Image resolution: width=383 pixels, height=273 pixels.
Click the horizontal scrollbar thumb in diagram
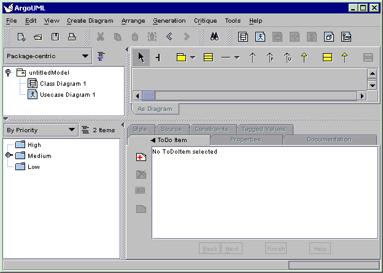point(149,95)
